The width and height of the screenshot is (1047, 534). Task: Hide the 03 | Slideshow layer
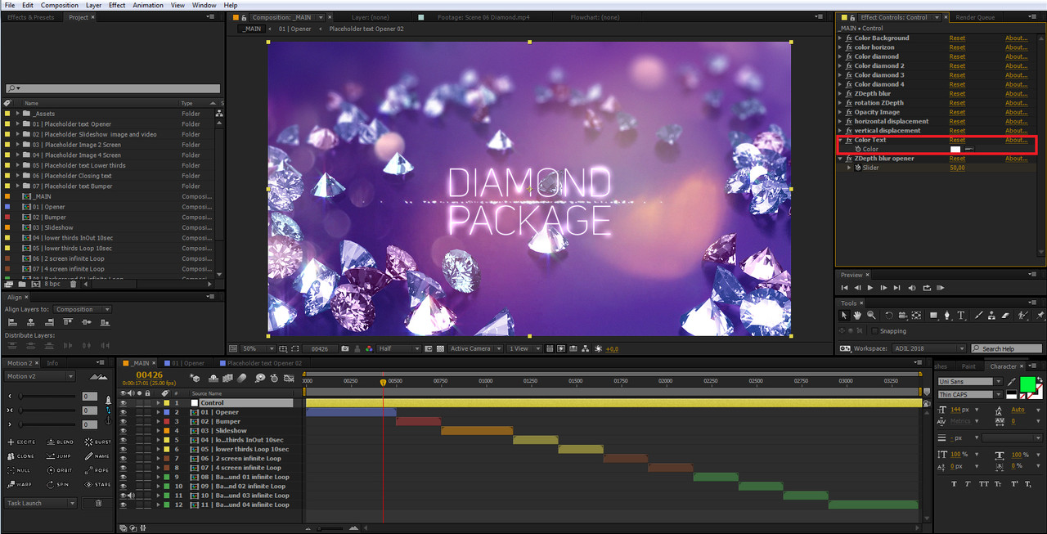click(x=124, y=431)
